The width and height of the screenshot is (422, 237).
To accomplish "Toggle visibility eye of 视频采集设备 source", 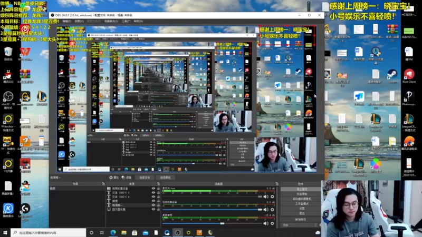I will coord(154,189).
